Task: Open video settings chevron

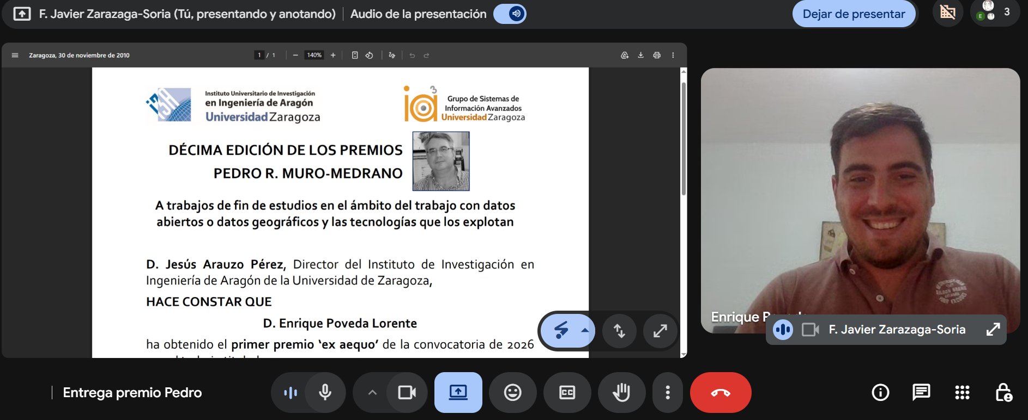Action: pos(372,392)
